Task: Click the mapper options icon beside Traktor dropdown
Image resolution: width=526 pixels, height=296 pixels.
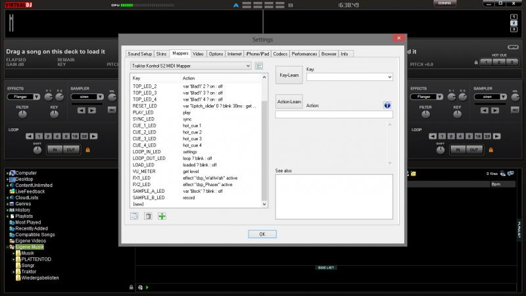Action: (x=259, y=66)
